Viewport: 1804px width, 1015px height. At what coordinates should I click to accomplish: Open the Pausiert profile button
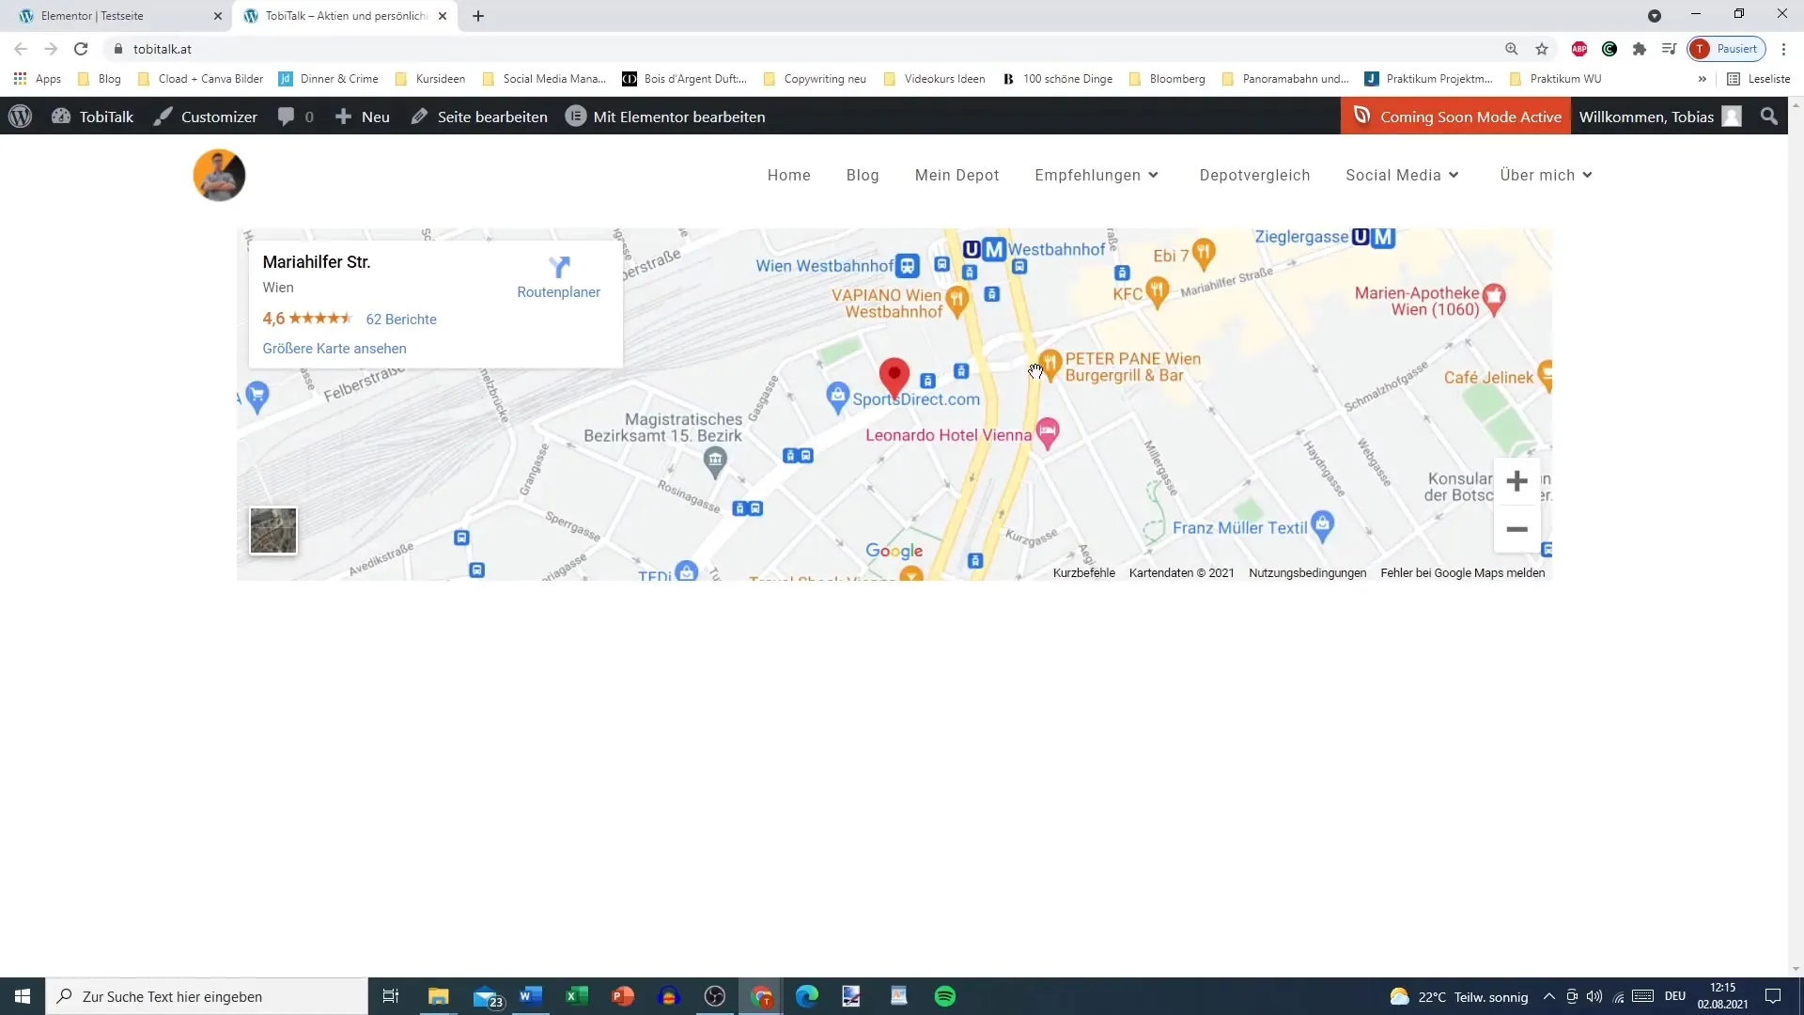[x=1727, y=49]
